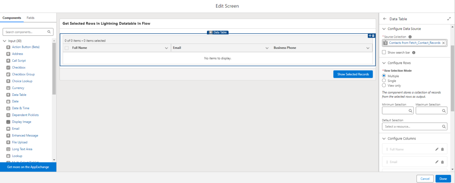The image size is (455, 183).
Task: Delete the Data Table component using trash icon
Action: (x=373, y=36)
